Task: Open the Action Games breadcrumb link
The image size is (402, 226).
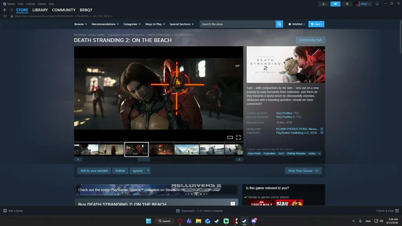Action: [x=97, y=35]
